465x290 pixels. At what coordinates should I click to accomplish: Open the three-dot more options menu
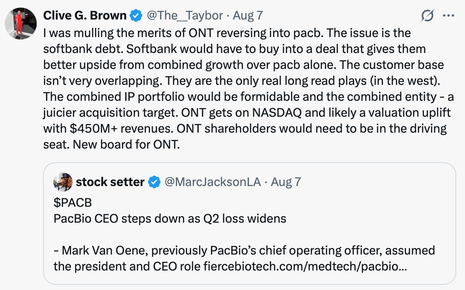(x=448, y=16)
